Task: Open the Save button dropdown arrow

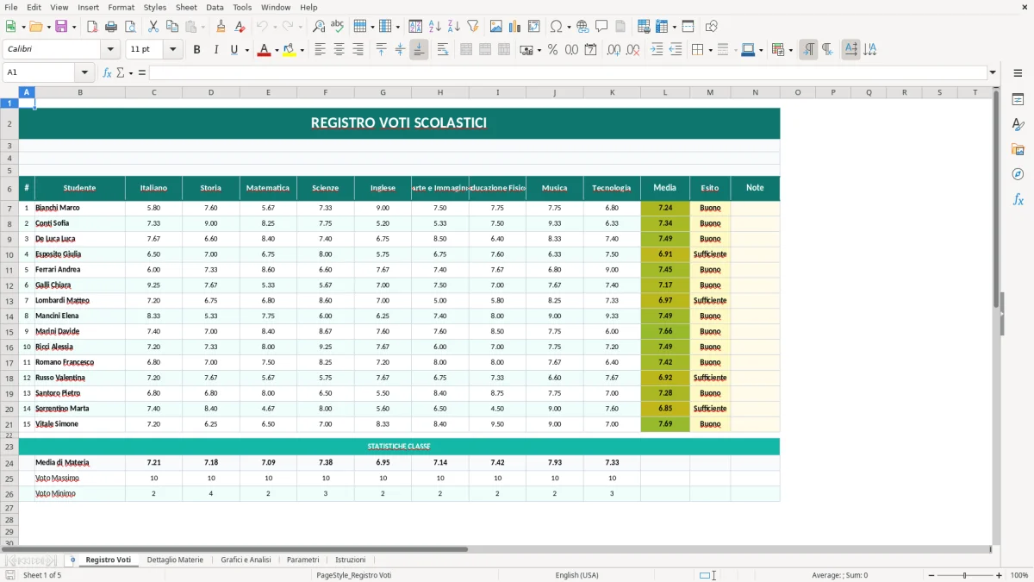Action: click(73, 27)
